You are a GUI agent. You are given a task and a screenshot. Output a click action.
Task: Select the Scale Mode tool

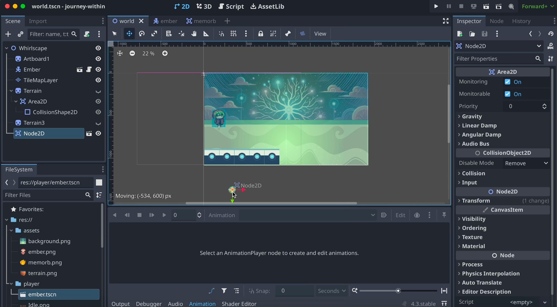(154, 34)
